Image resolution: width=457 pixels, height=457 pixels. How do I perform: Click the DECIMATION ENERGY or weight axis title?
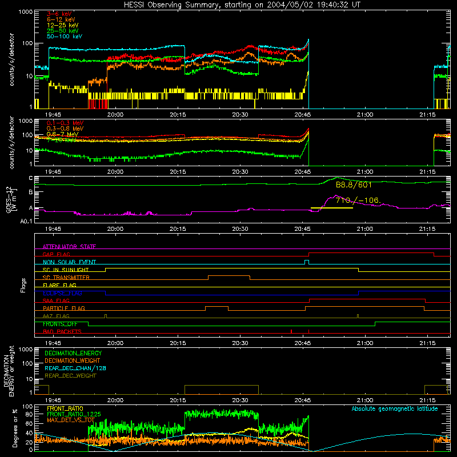[9, 371]
